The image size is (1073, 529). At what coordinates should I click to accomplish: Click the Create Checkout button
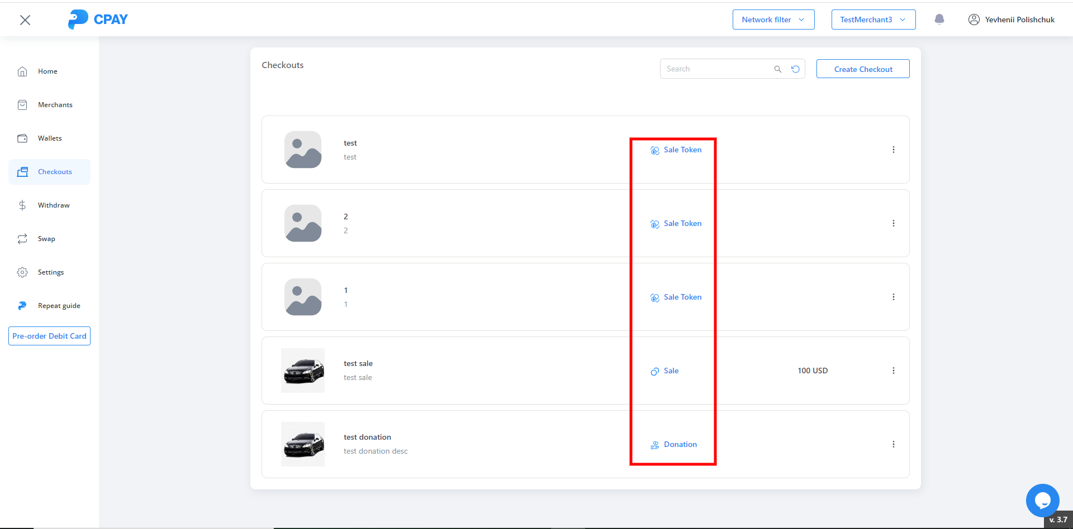(862, 69)
